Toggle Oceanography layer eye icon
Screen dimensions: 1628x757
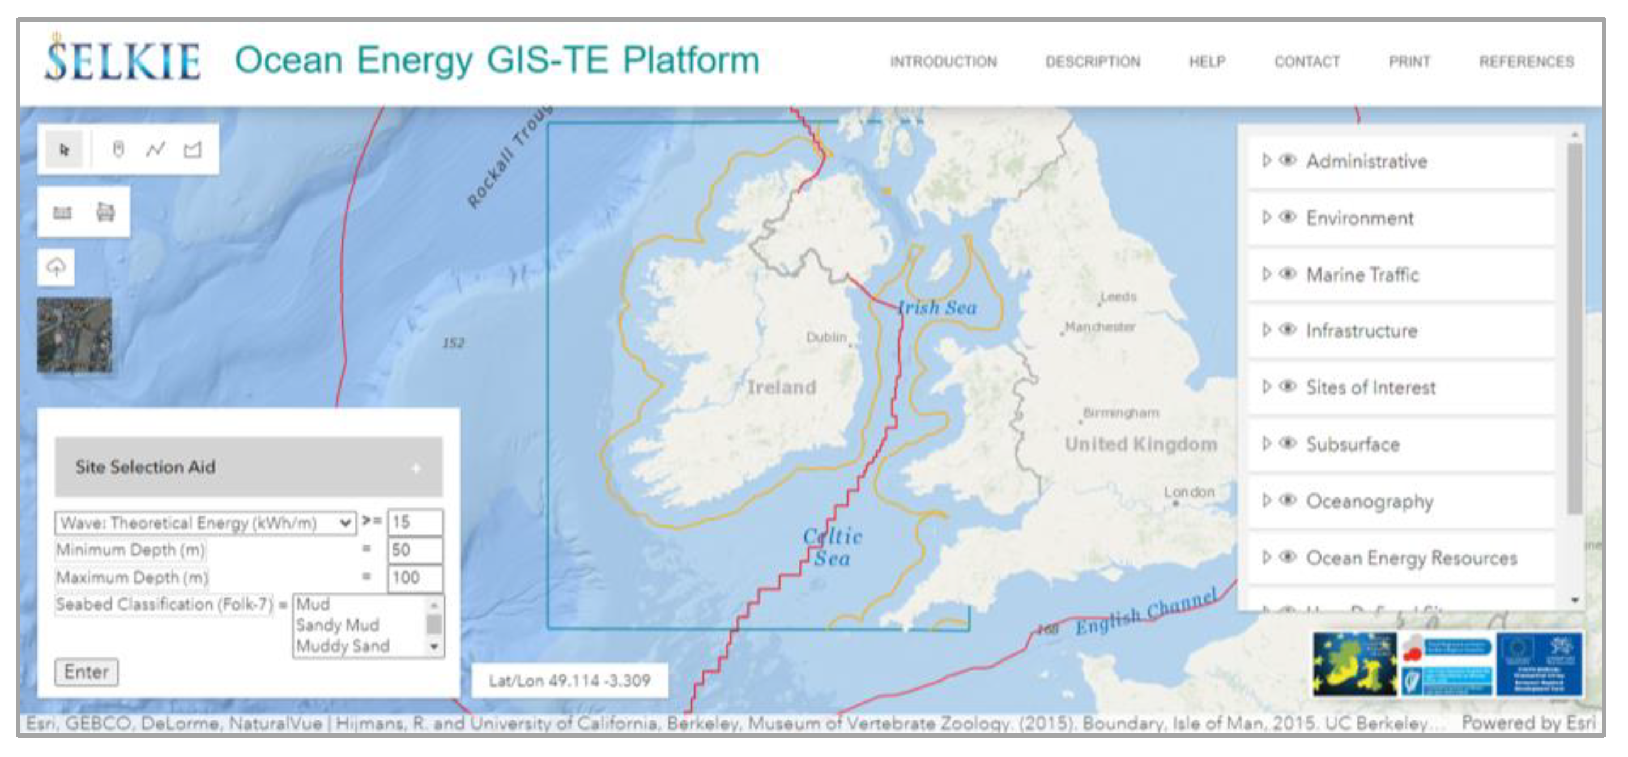[1288, 500]
